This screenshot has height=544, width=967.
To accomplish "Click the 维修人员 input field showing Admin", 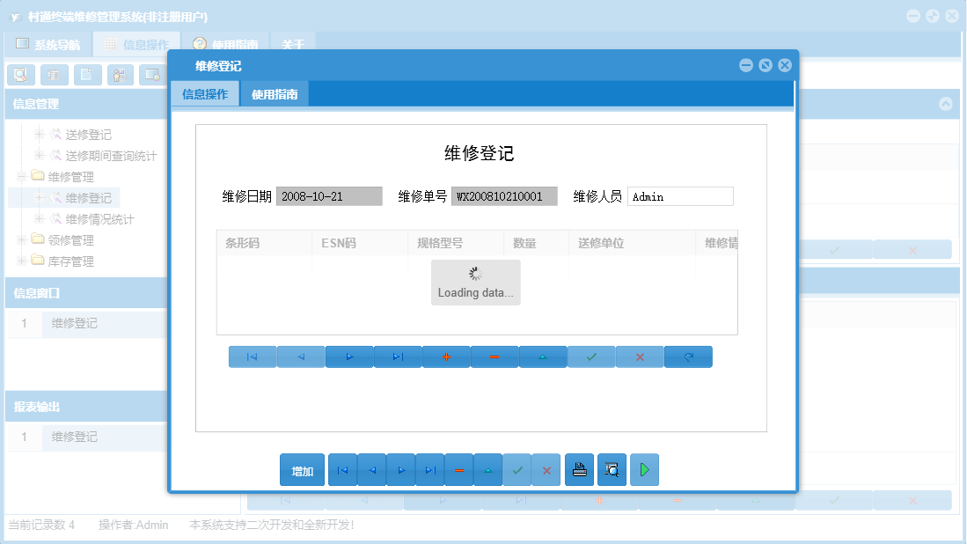I will pyautogui.click(x=679, y=195).
